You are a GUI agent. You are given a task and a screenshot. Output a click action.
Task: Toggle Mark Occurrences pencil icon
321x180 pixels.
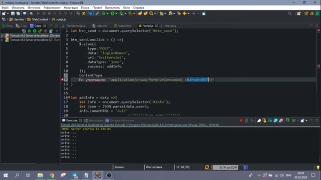click(97, 13)
